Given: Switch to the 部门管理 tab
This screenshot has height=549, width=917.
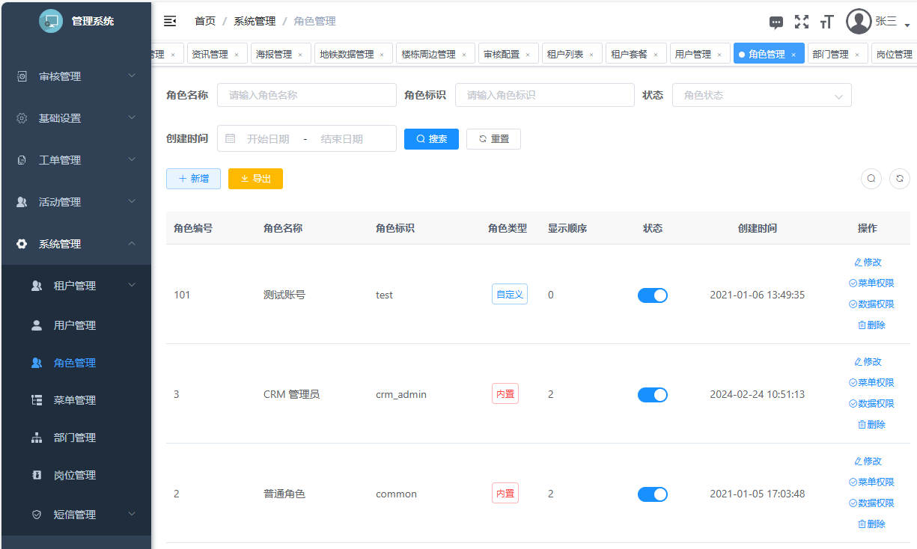Looking at the screenshot, I should (830, 55).
